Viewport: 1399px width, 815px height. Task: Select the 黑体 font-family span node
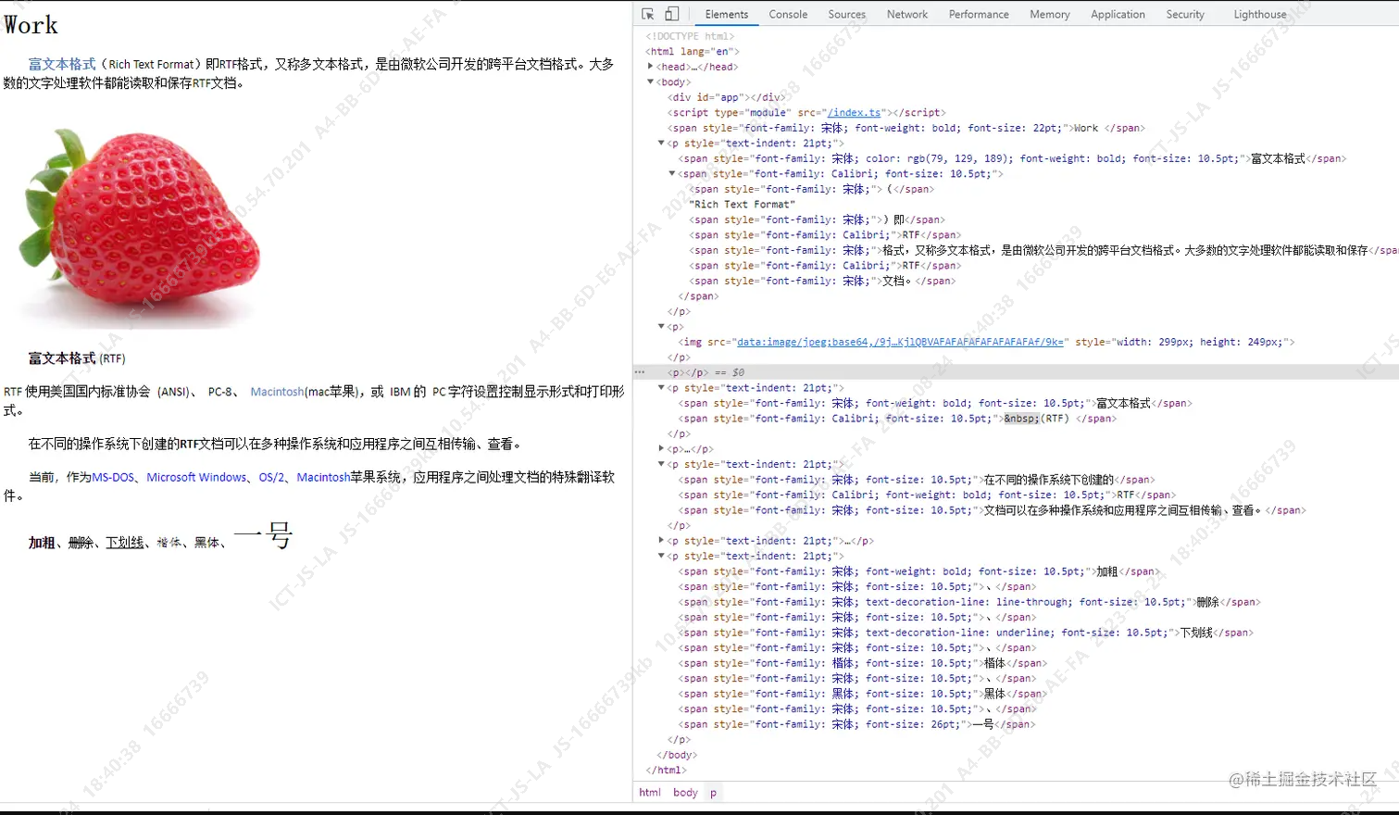(863, 694)
